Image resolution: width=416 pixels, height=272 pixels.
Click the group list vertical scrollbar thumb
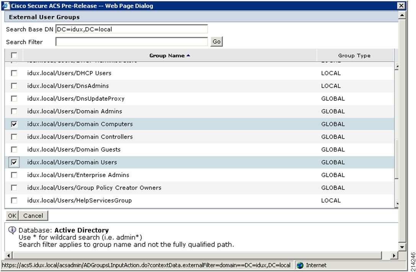(x=396, y=159)
